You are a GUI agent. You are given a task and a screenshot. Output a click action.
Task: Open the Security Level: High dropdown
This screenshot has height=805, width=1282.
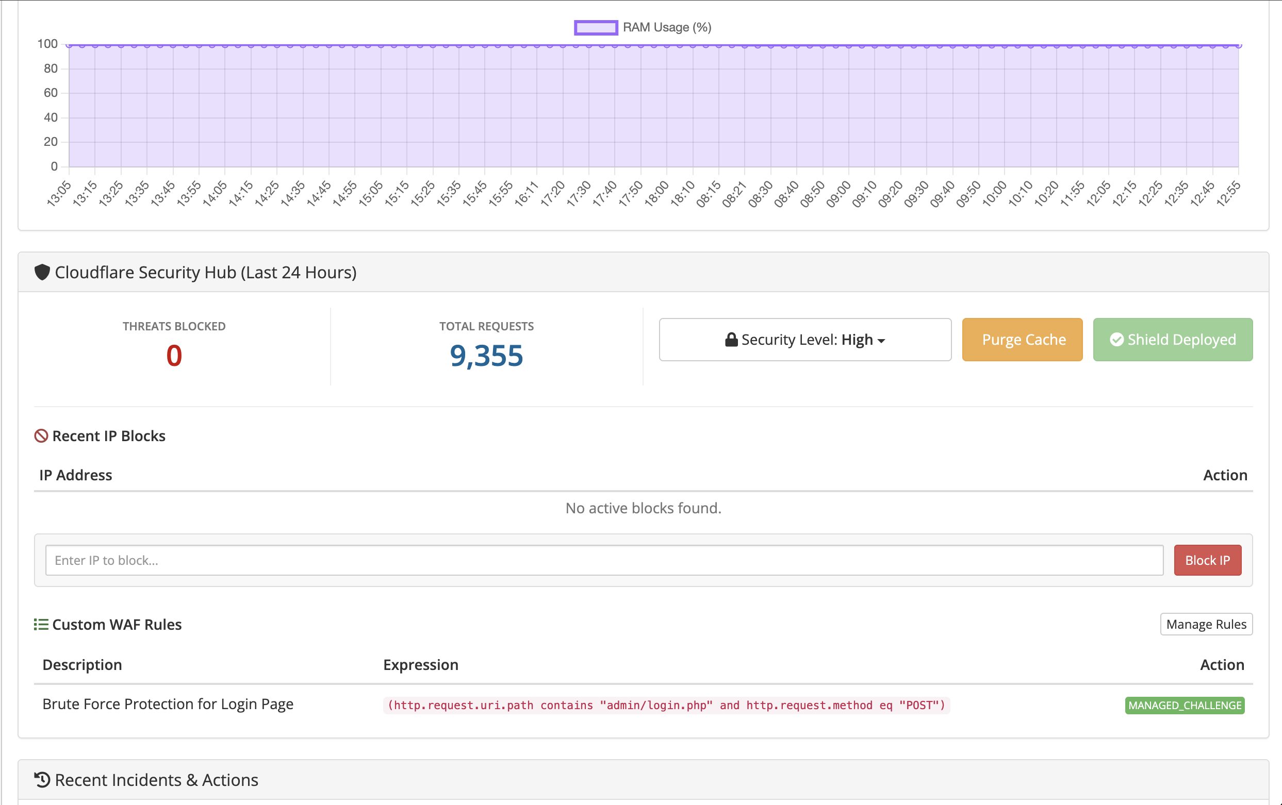(805, 340)
